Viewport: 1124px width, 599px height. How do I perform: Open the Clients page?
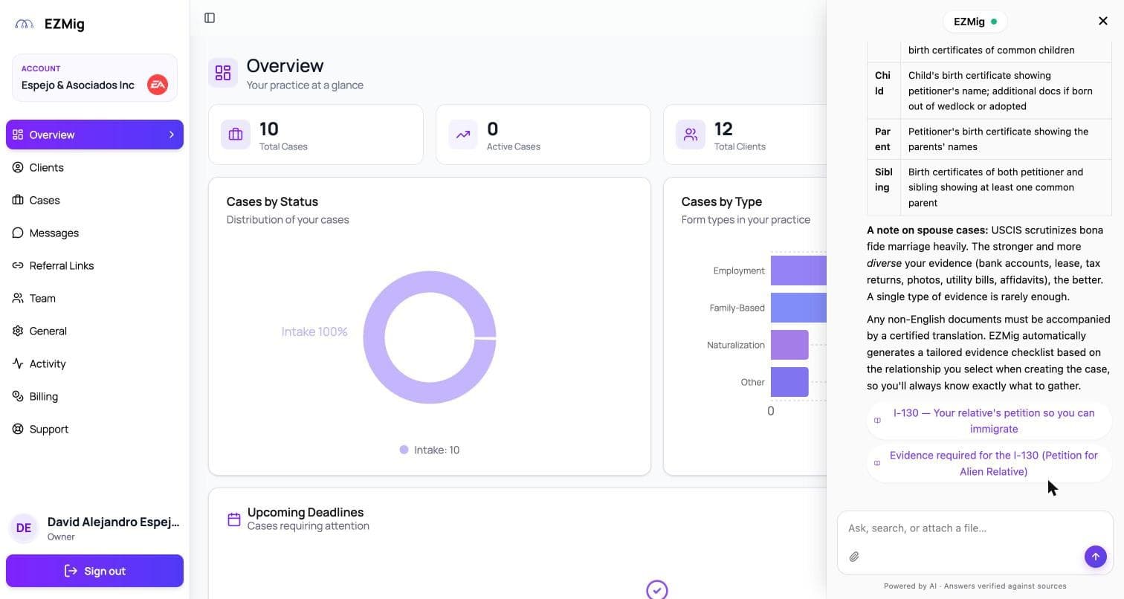point(94,167)
